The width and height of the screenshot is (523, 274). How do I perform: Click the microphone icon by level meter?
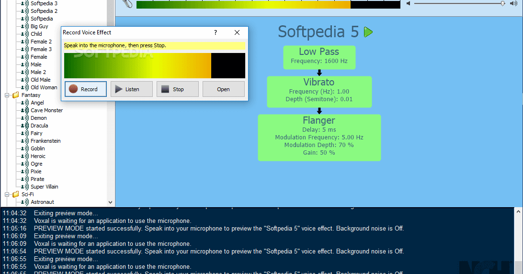point(127,4)
